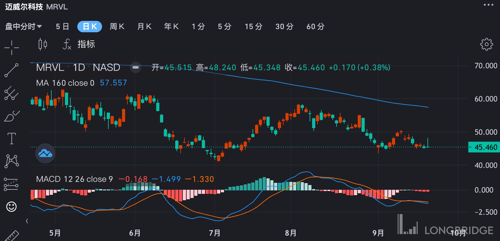Image resolution: width=500 pixels, height=241 pixels.
Task: Select the ruler measure tool
Action: (11, 236)
